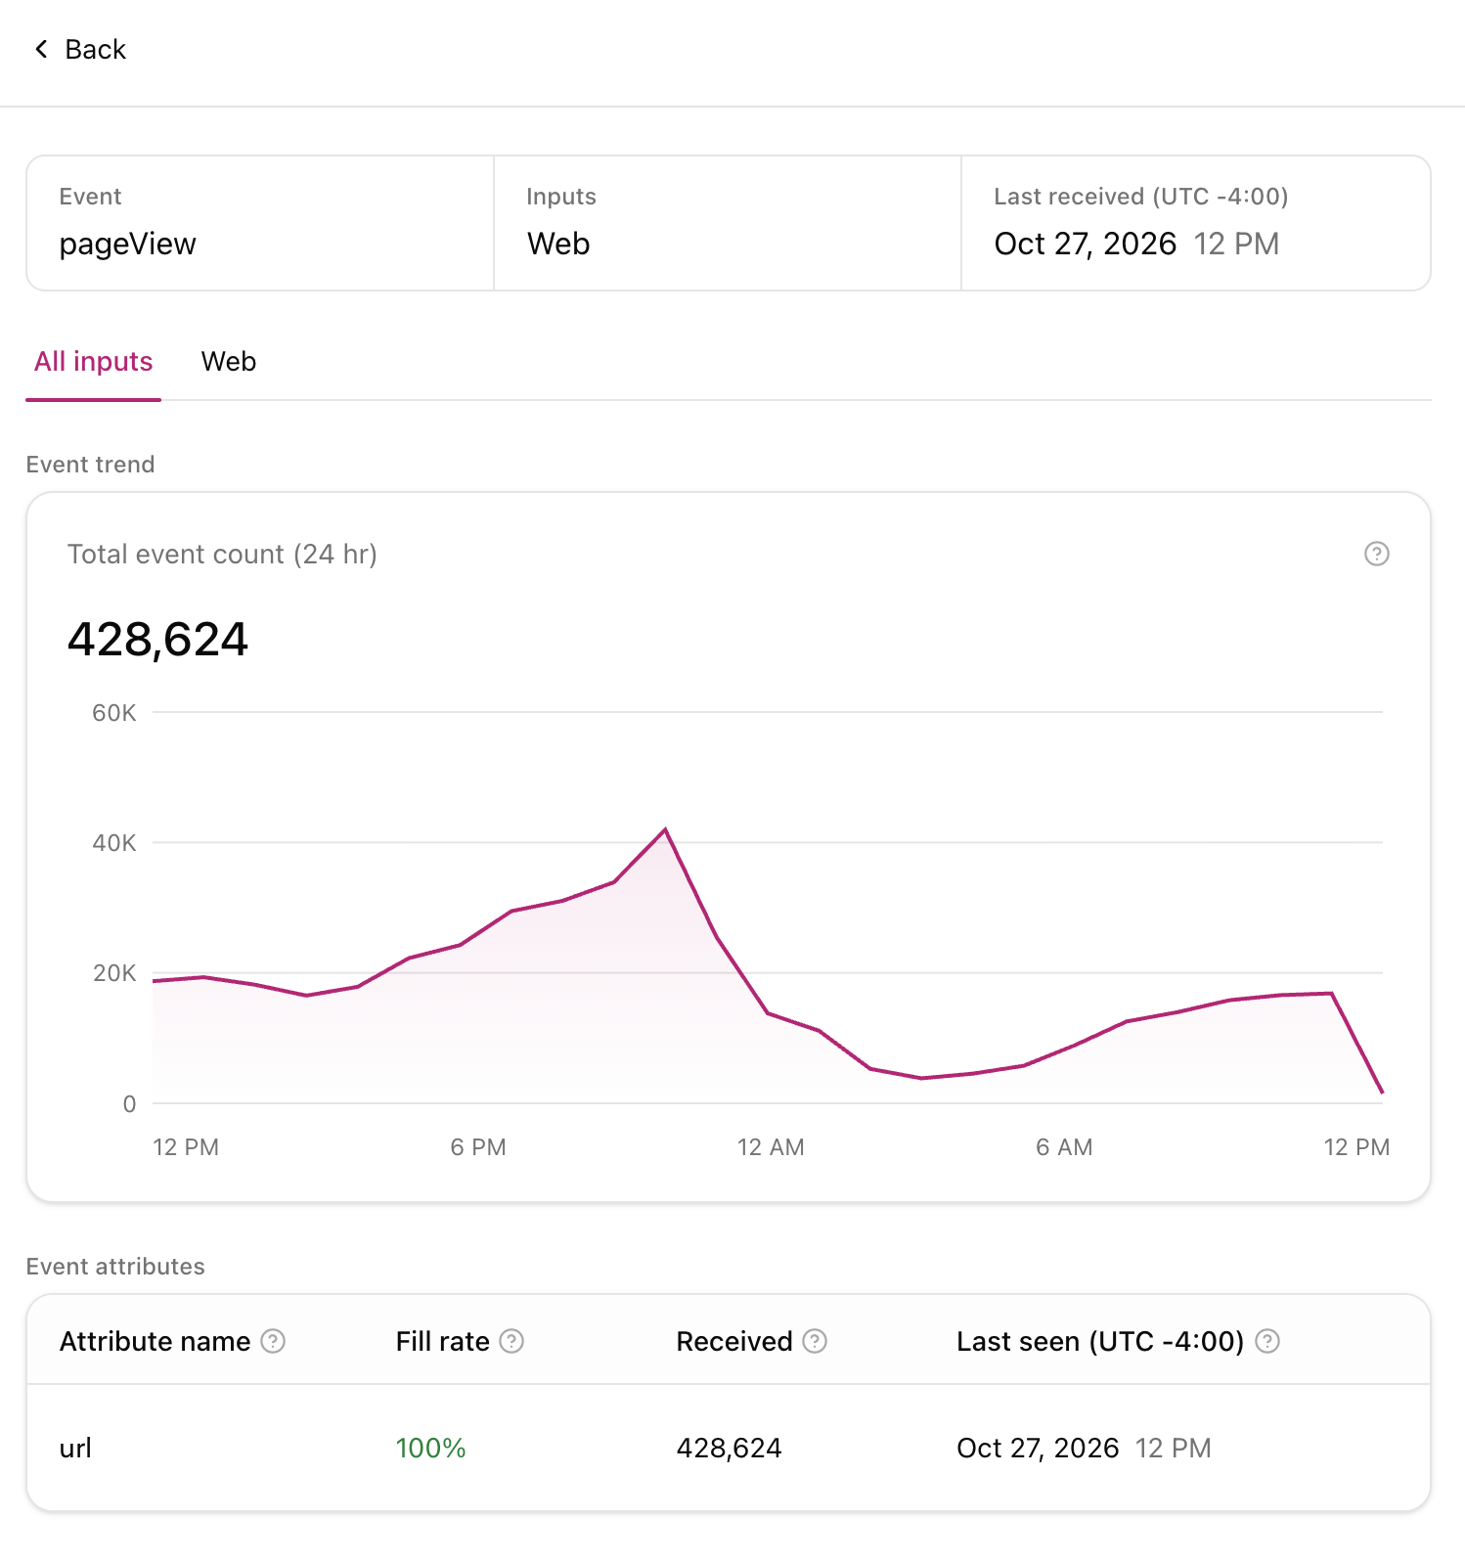Click the url row's last seen date
This screenshot has width=1465, height=1563.
pos(1037,1449)
